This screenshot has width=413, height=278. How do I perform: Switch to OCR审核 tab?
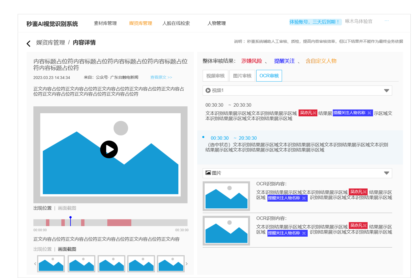(x=269, y=76)
